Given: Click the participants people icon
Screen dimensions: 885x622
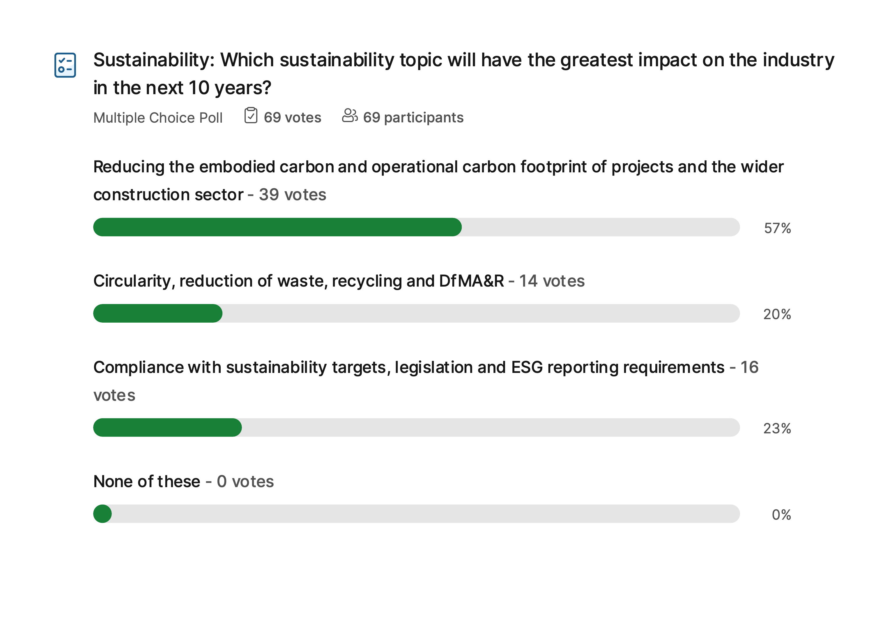Looking at the screenshot, I should [350, 115].
